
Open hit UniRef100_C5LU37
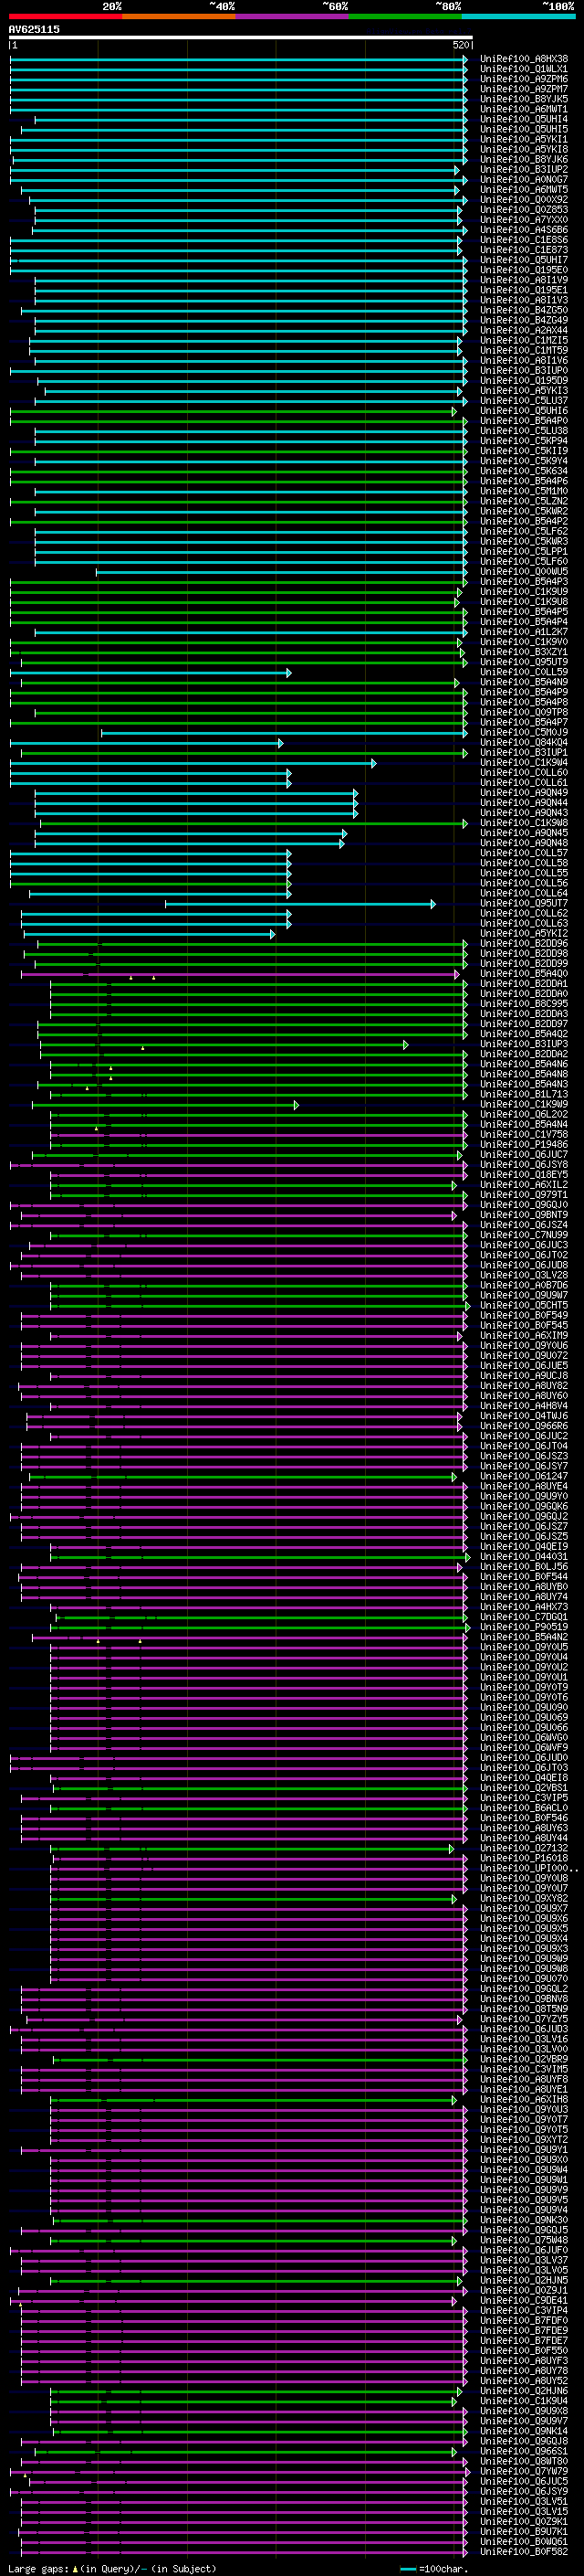point(524,401)
